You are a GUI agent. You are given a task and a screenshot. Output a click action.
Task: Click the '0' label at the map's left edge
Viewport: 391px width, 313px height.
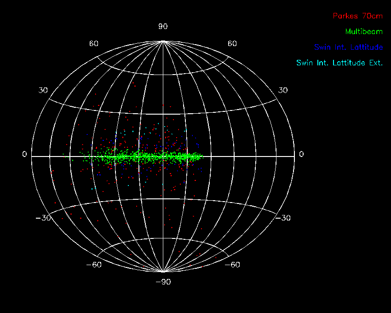pyautogui.click(x=24, y=154)
